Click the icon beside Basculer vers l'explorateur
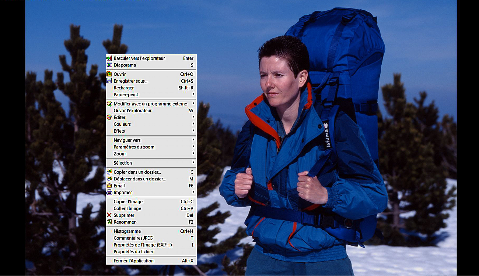Screen dimensions: 479x276 [x=109, y=58]
